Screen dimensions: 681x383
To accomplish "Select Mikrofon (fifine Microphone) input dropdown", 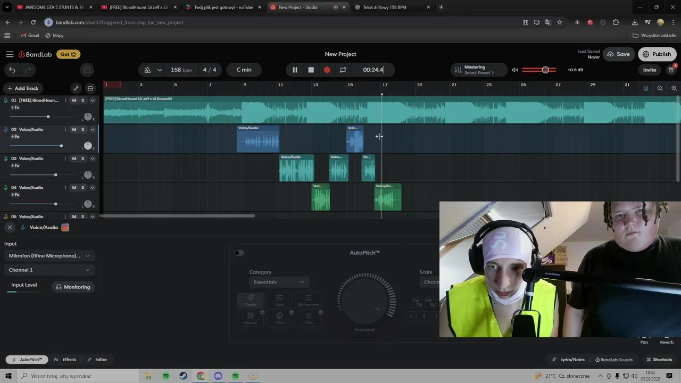I will (x=49, y=256).
